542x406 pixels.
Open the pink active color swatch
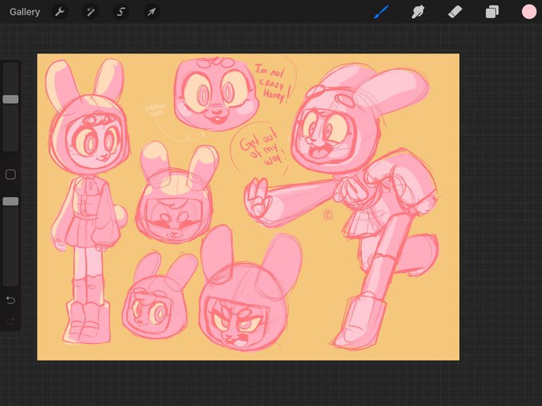(529, 12)
